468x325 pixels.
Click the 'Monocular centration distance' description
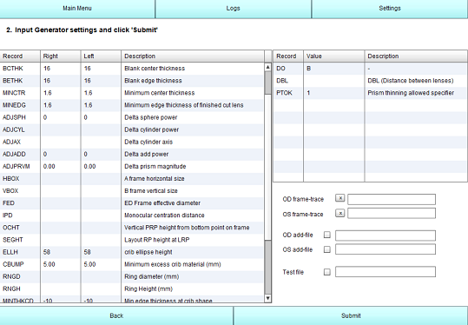(164, 216)
